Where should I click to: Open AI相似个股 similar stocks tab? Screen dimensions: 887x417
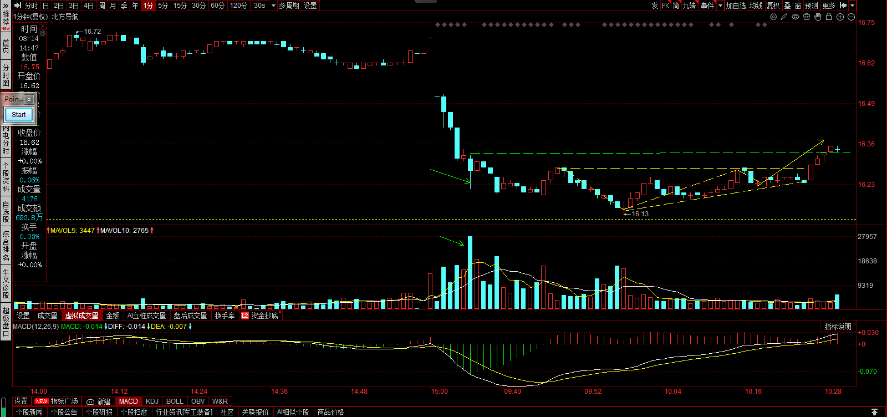[293, 412]
